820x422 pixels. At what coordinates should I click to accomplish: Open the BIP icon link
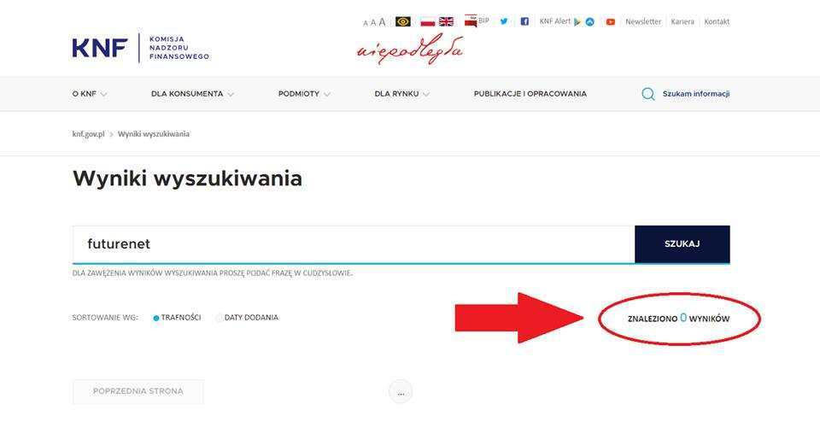477,21
